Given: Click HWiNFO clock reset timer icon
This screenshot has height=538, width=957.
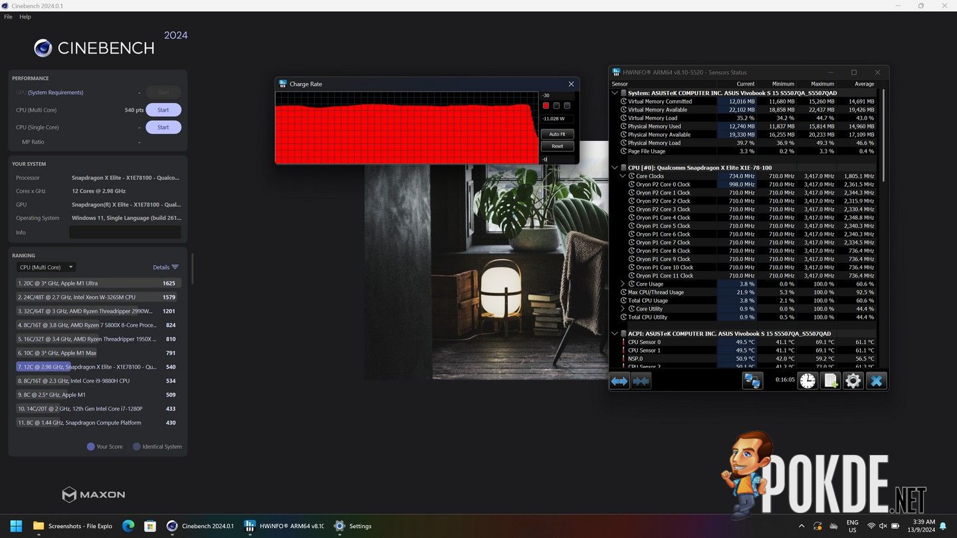Looking at the screenshot, I should (x=807, y=381).
